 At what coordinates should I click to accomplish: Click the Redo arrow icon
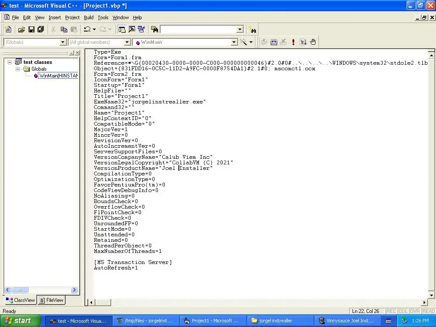coord(103,29)
